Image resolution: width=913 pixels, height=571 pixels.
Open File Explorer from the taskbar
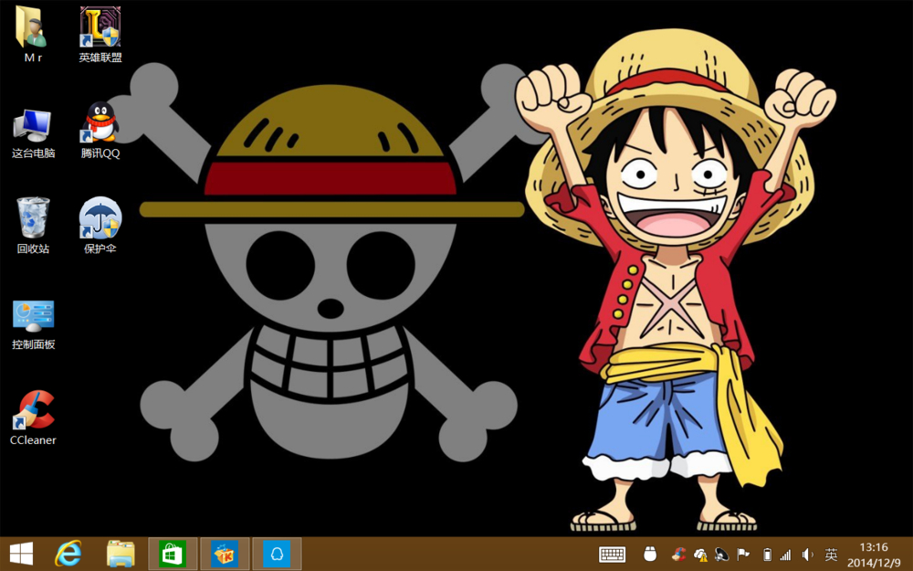click(121, 554)
